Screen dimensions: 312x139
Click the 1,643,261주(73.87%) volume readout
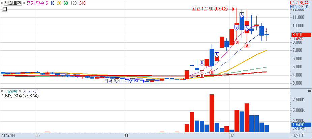coord(20,96)
